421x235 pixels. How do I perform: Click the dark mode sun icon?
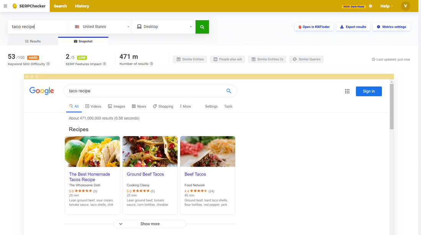point(370,6)
